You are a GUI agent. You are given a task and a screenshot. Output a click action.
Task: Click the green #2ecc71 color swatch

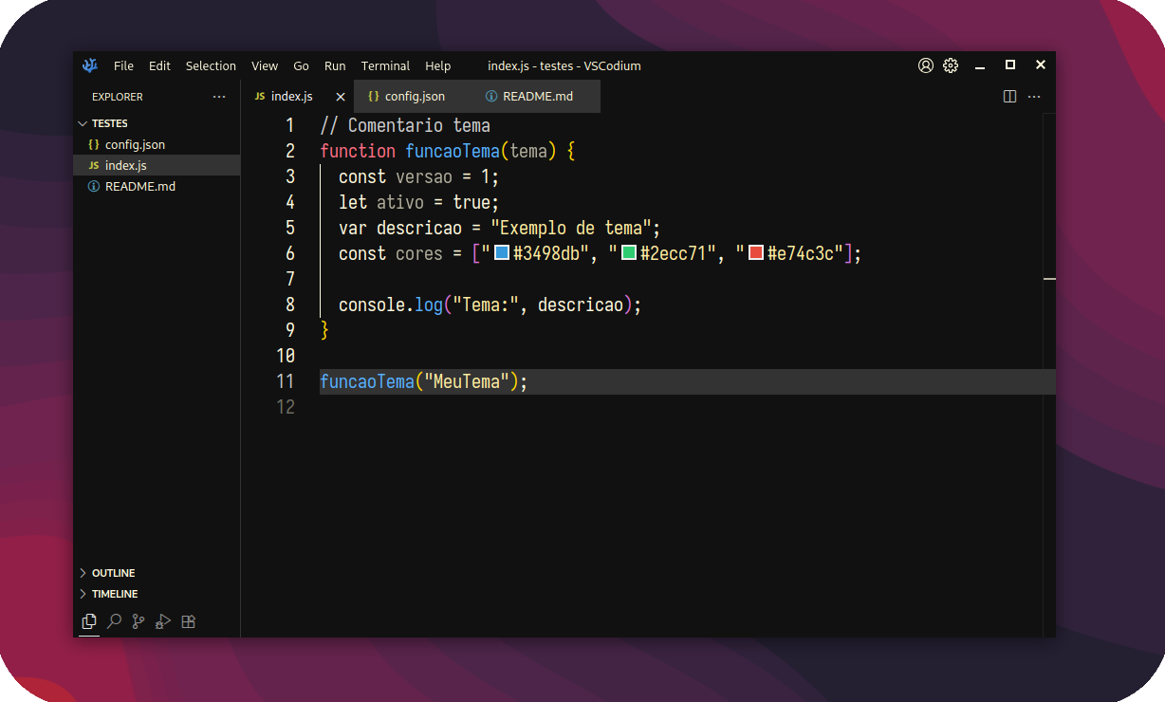coord(629,253)
